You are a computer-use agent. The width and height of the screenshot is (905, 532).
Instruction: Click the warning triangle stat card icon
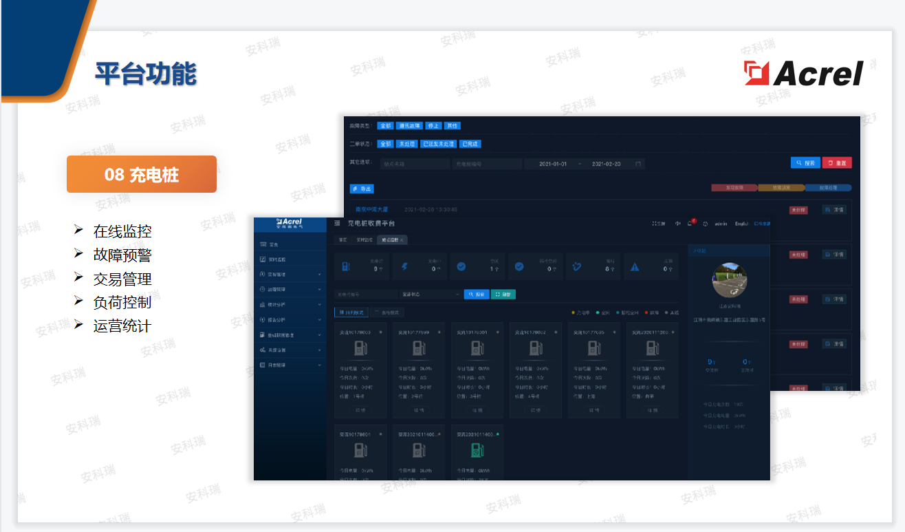point(635,266)
